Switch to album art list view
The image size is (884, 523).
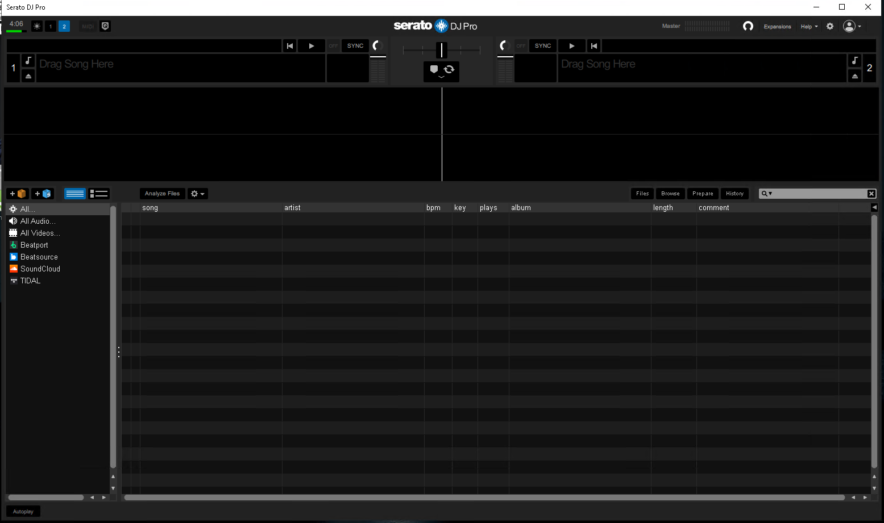tap(99, 194)
